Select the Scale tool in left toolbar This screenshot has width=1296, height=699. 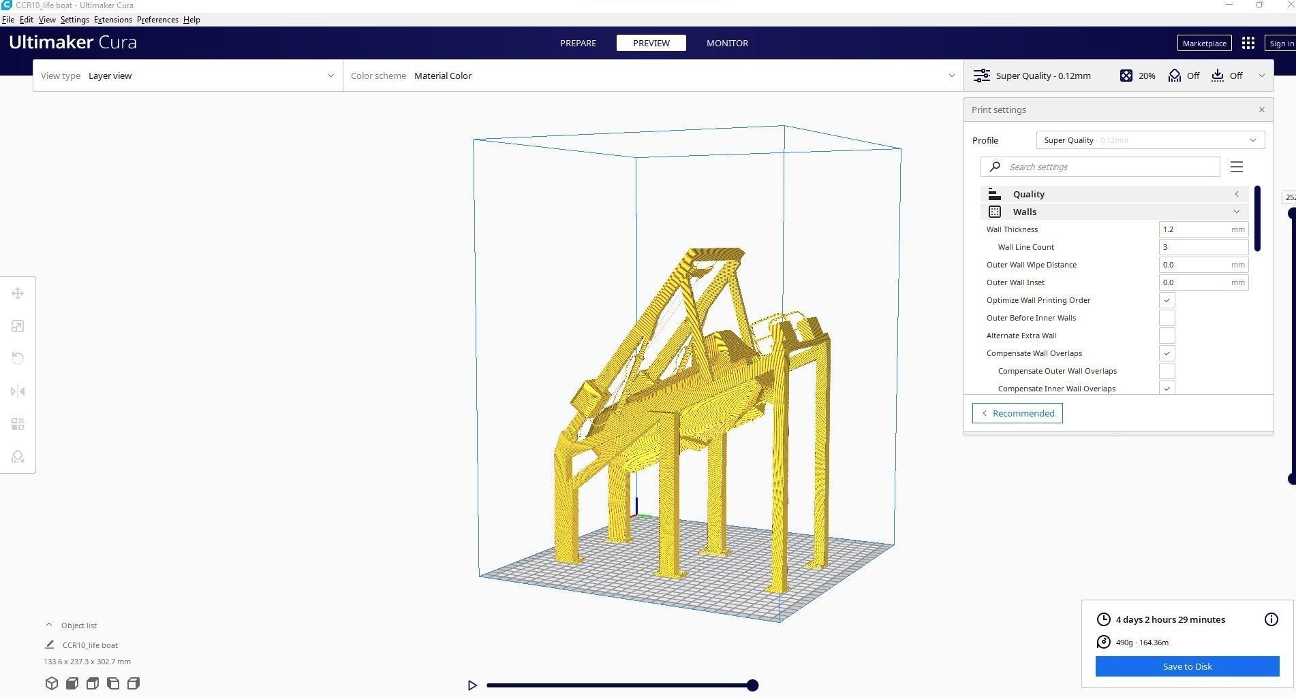tap(18, 326)
